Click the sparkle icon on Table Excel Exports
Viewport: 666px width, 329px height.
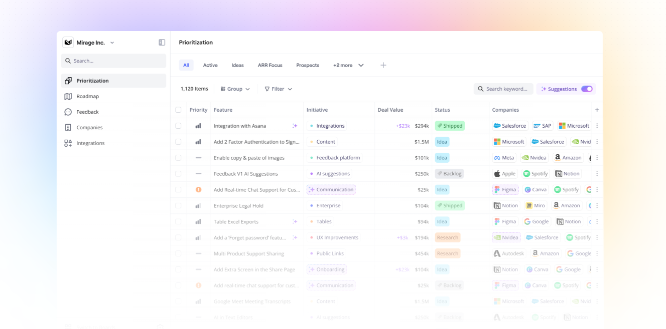click(295, 222)
